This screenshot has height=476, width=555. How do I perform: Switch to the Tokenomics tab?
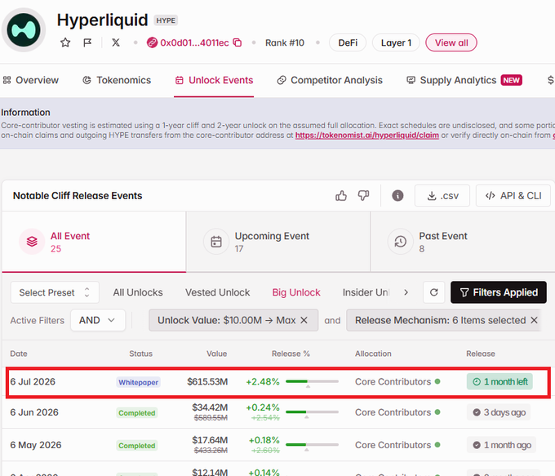click(117, 80)
